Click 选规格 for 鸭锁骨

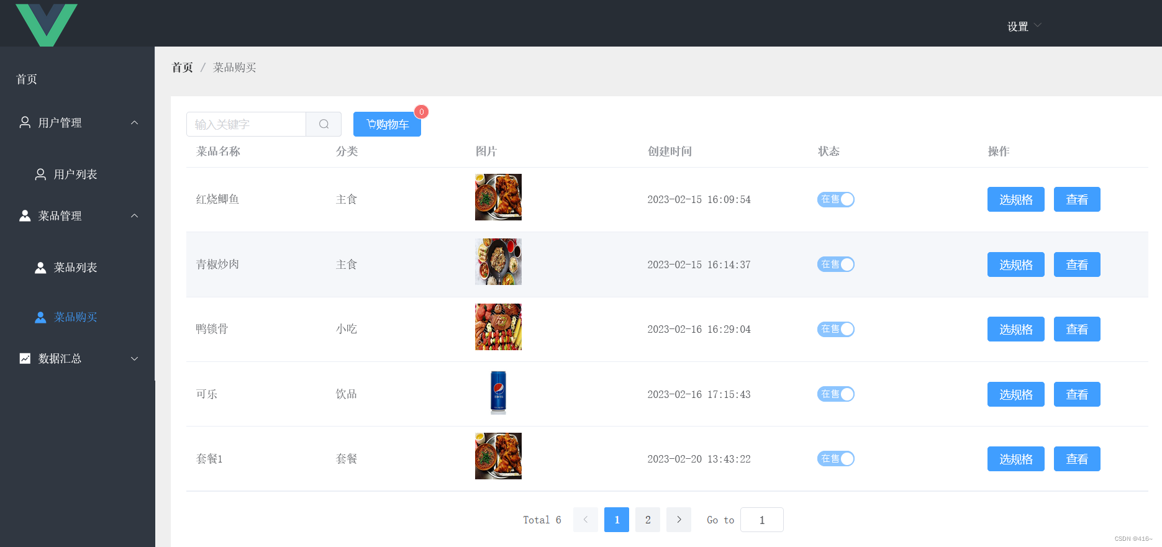click(x=1016, y=329)
